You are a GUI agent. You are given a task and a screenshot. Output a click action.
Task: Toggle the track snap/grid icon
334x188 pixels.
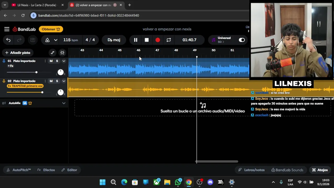62,53
